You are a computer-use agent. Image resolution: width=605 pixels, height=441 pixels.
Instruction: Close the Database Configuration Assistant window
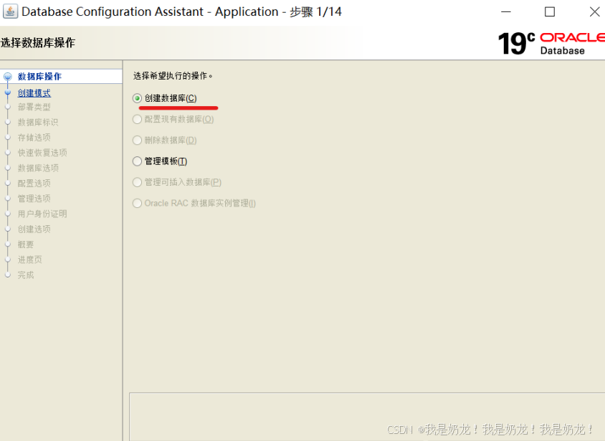pyautogui.click(x=594, y=12)
